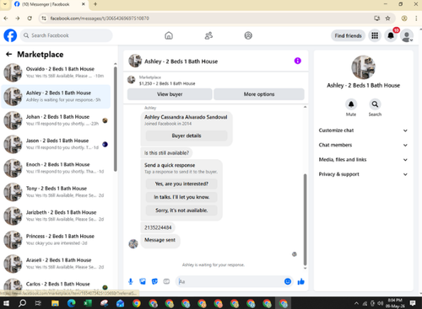Open a new browser tab
Screen dimensions: 422x309
(x=95, y=4)
